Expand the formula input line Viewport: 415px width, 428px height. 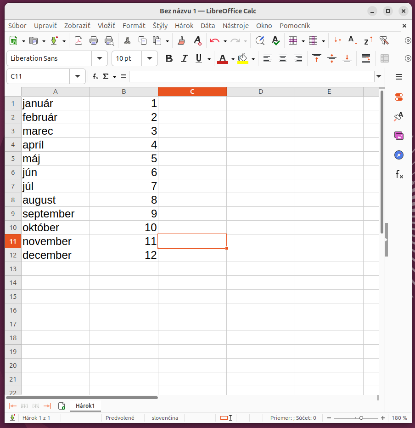click(x=379, y=76)
